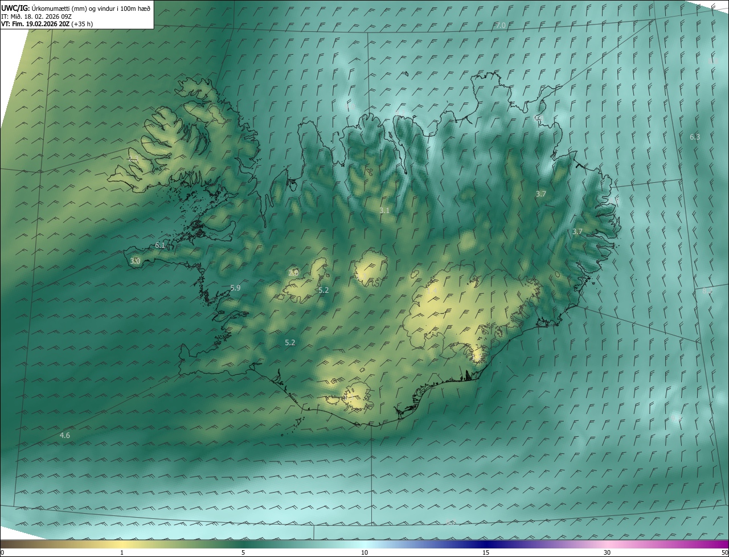Click the 'UWC/IG:' label in the header
The image size is (729, 557).
15,8
